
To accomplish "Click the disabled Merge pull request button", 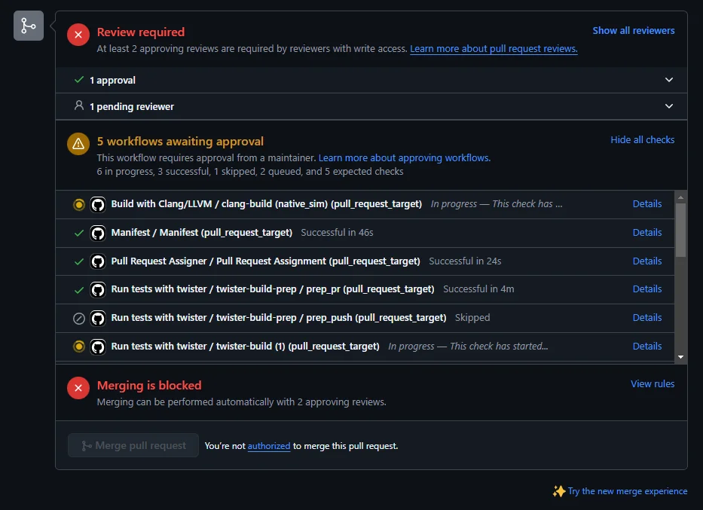I will point(133,445).
